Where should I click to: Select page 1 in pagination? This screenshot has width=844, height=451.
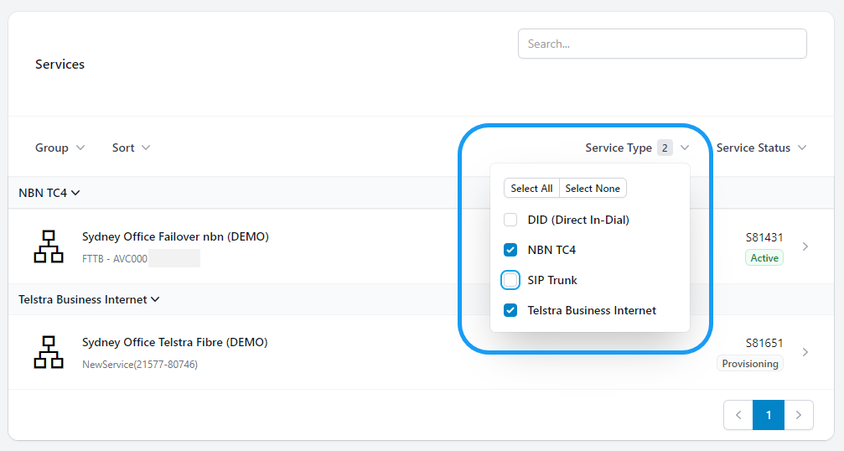click(768, 415)
